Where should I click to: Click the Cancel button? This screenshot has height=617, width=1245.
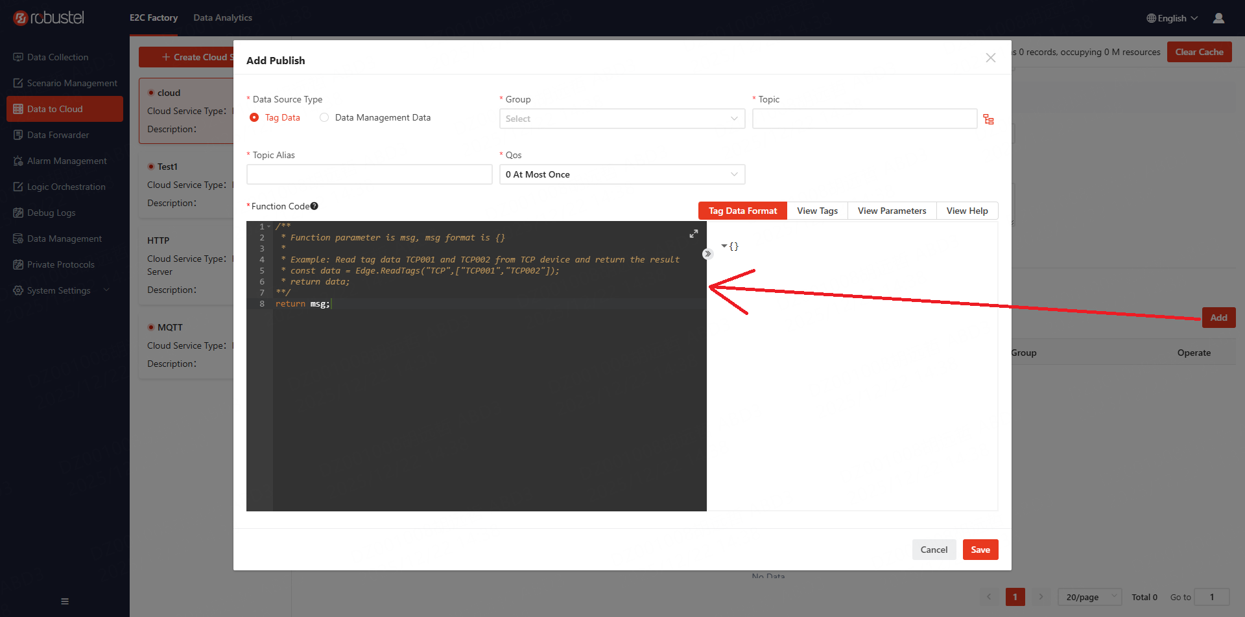click(934, 550)
